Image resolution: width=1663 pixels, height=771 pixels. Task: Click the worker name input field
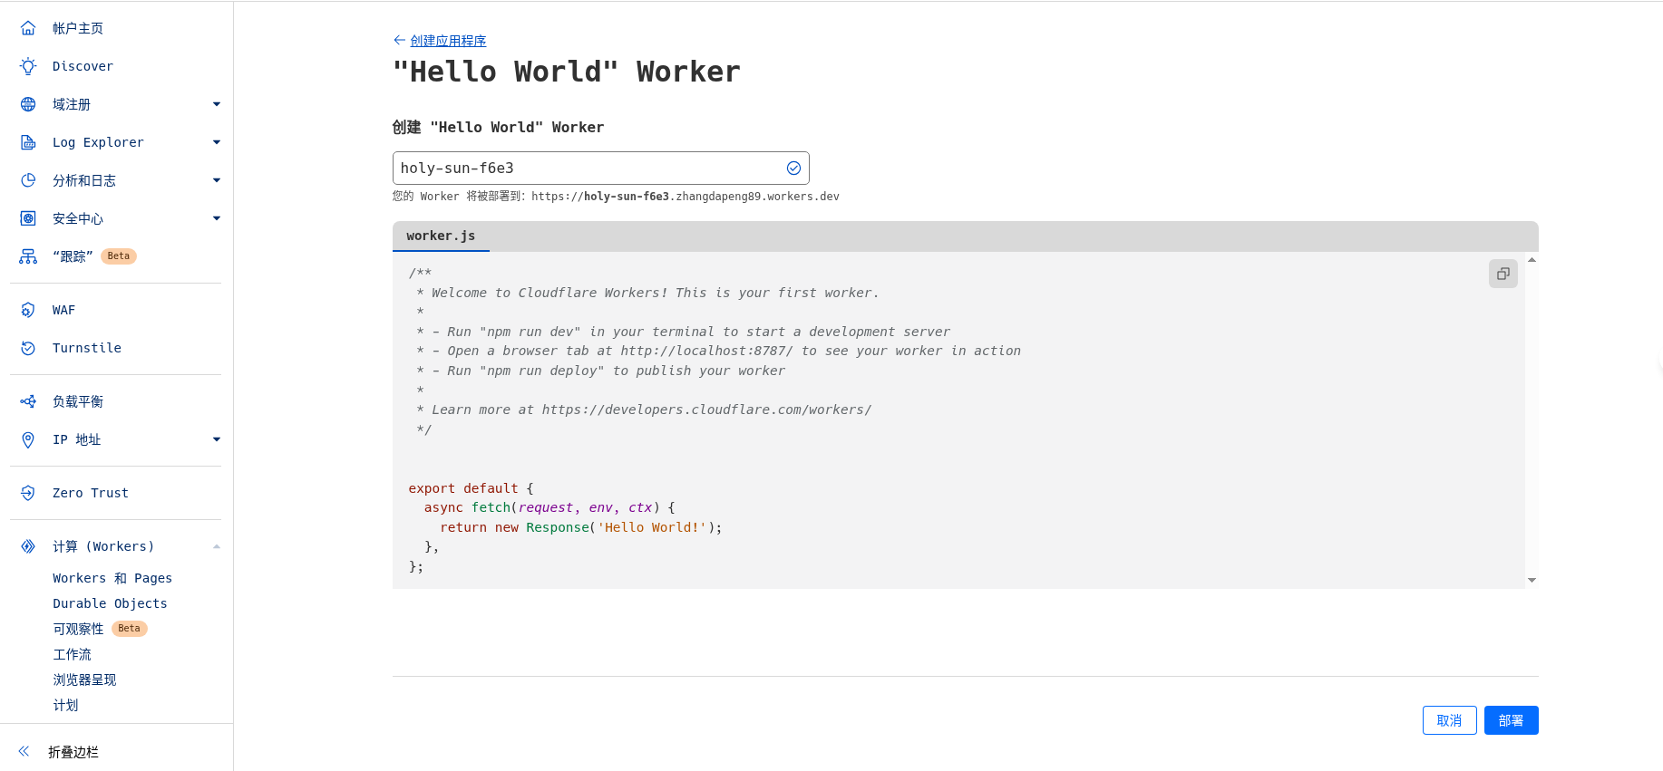(x=600, y=168)
